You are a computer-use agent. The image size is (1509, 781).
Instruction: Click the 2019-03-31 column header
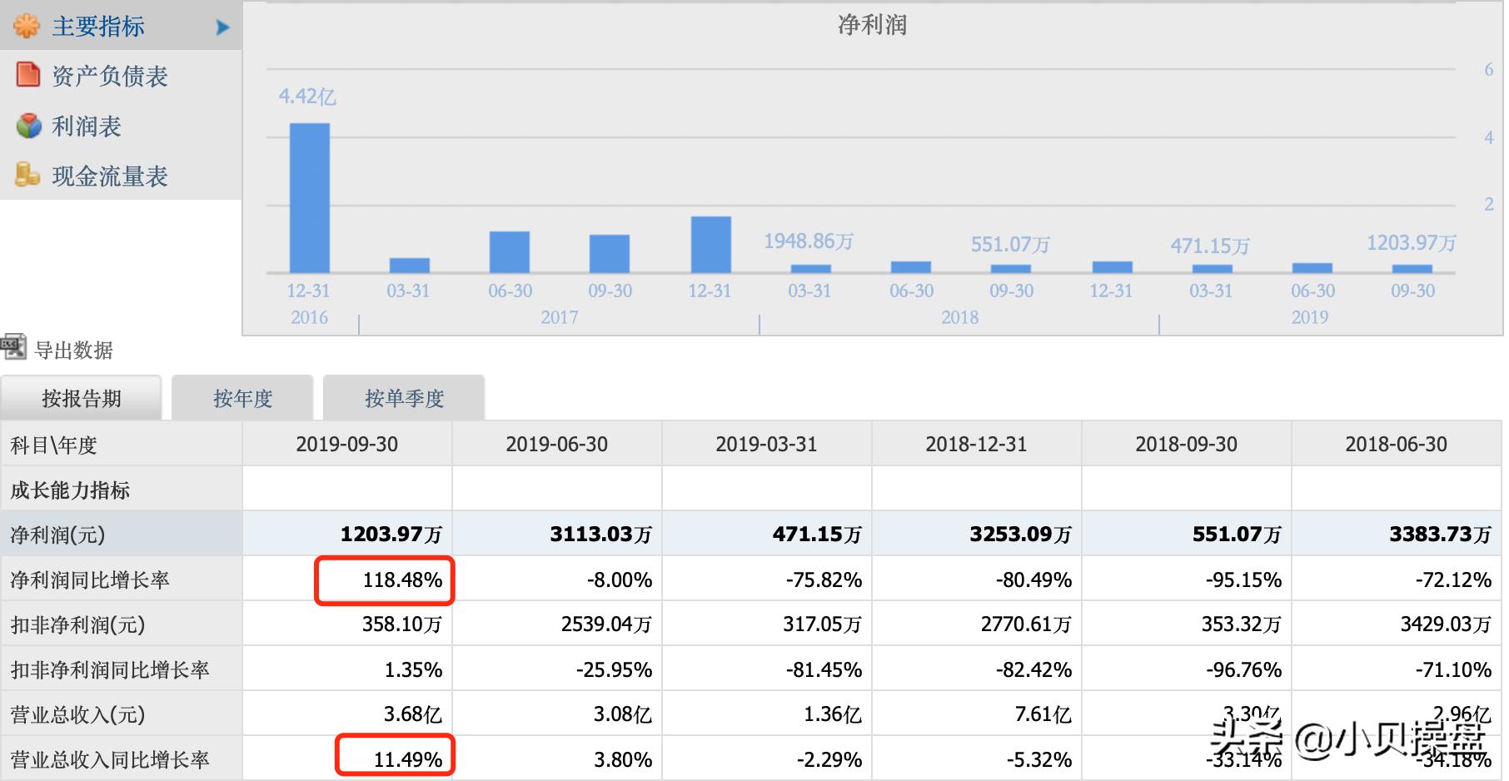(x=767, y=444)
